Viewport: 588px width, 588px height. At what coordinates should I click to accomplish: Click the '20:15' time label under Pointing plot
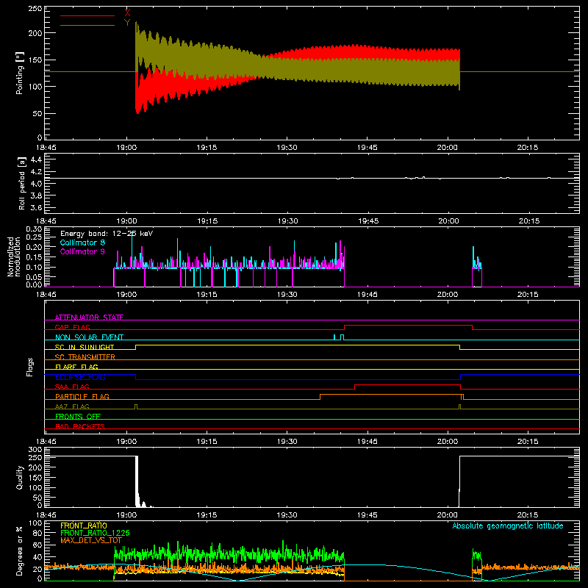(528, 148)
